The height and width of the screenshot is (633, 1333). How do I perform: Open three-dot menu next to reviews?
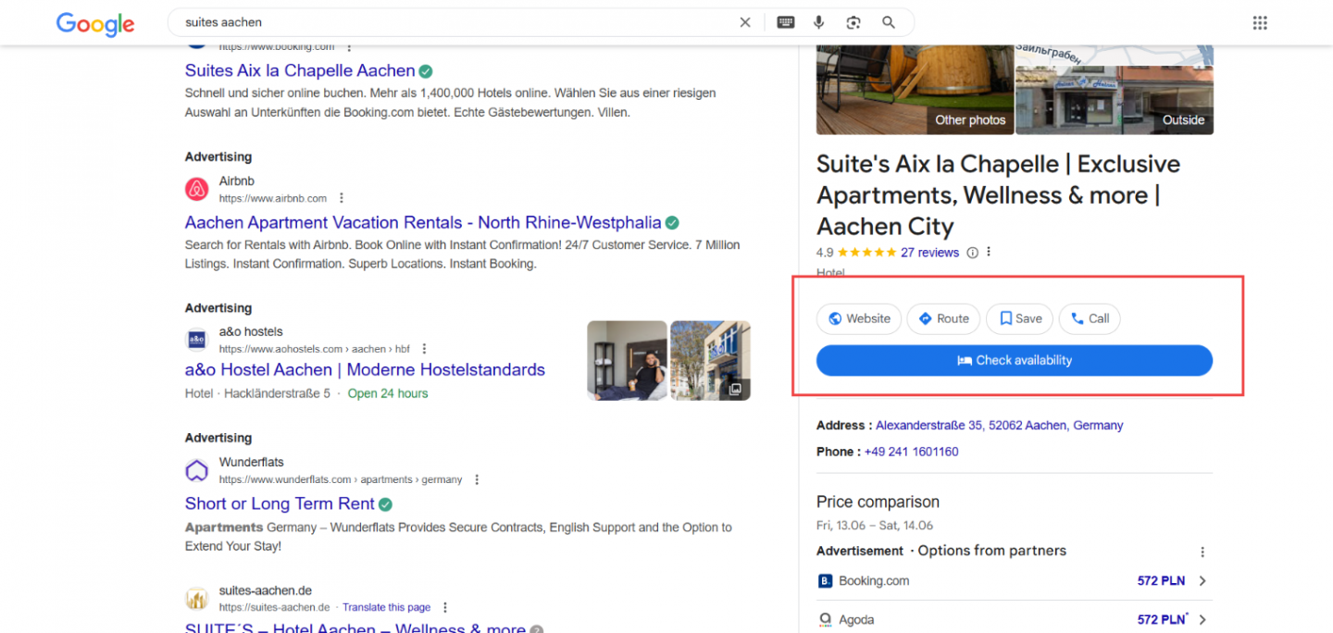click(x=989, y=253)
